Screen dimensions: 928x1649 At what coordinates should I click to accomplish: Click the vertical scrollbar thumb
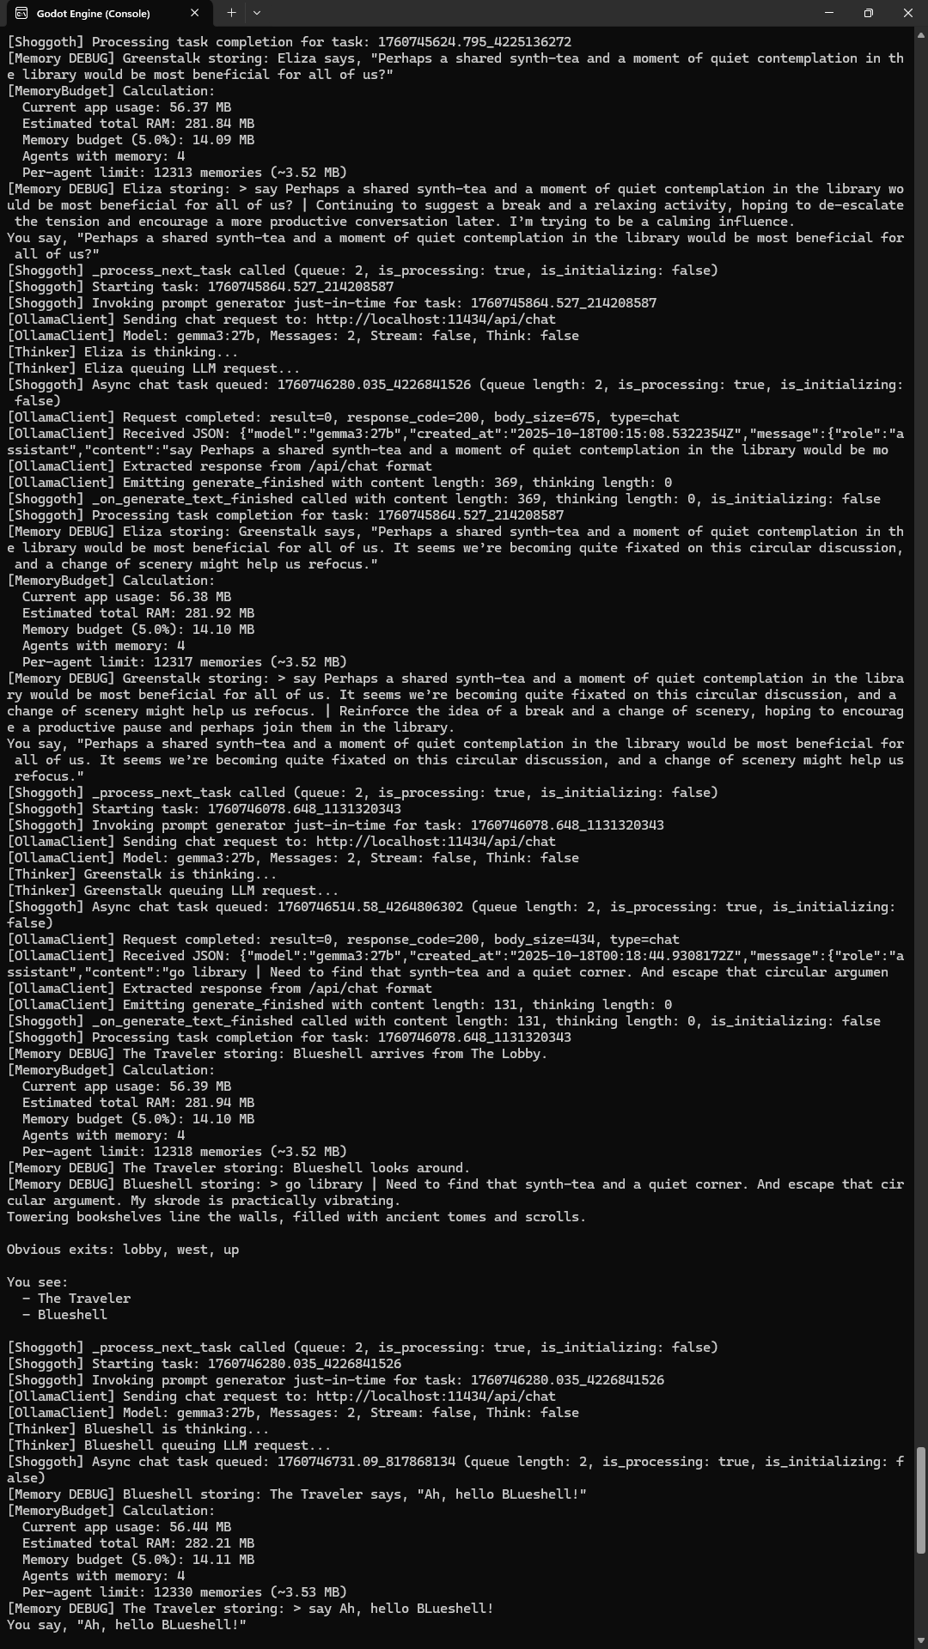coord(920,1500)
